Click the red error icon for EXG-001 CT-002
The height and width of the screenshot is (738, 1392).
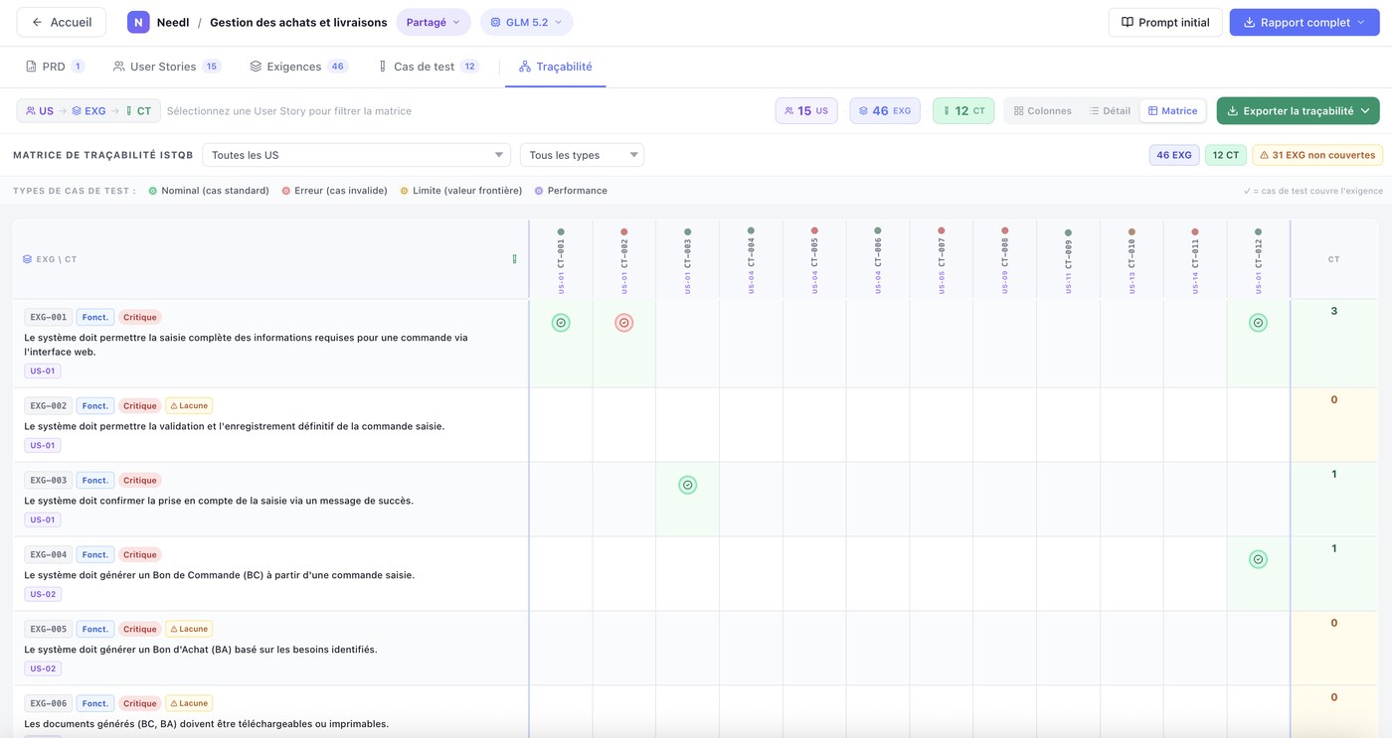pyautogui.click(x=623, y=323)
